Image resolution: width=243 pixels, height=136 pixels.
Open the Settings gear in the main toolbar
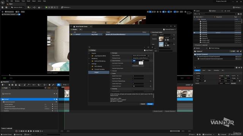tap(237, 7)
